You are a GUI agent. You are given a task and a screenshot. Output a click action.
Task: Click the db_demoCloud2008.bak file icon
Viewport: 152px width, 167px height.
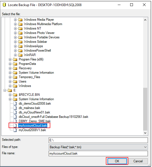click(15, 104)
